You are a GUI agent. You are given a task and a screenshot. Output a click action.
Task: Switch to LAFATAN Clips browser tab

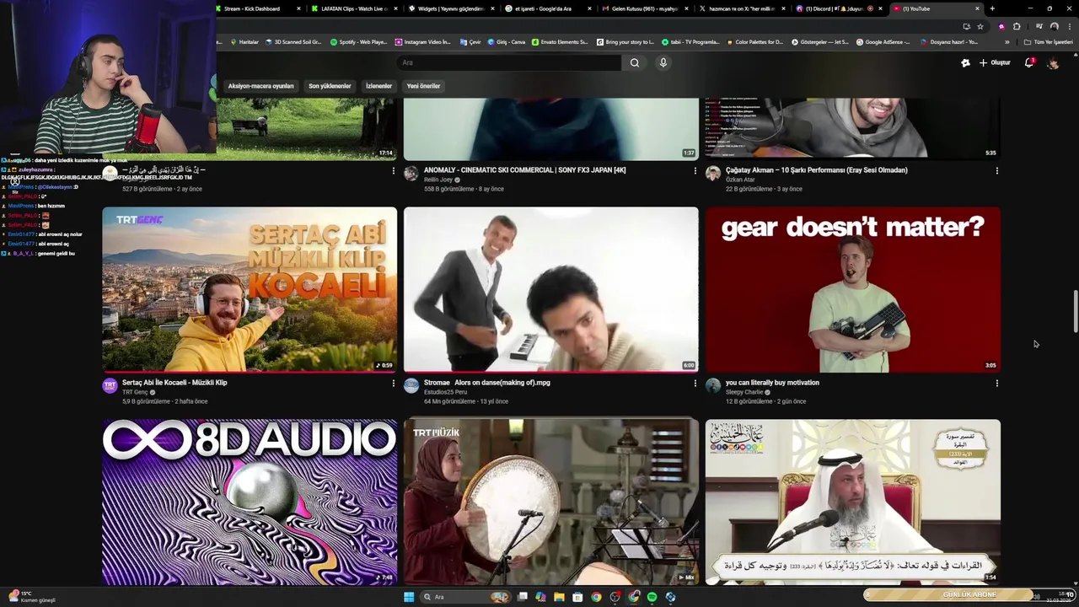pos(354,8)
